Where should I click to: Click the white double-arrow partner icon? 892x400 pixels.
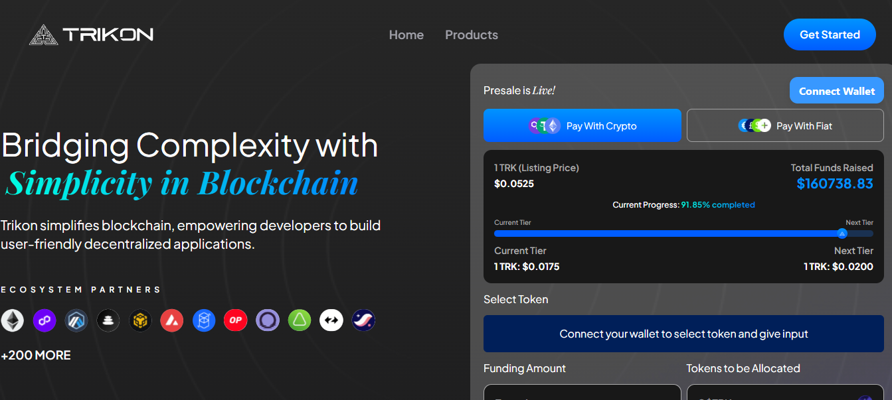coord(331,321)
